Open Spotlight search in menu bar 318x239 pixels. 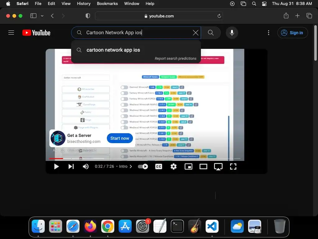254,4
